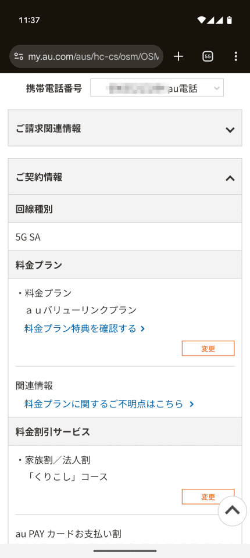250x558 pixels.
Task: Open the 料金プラン特典を確認する link
Action: (80, 328)
